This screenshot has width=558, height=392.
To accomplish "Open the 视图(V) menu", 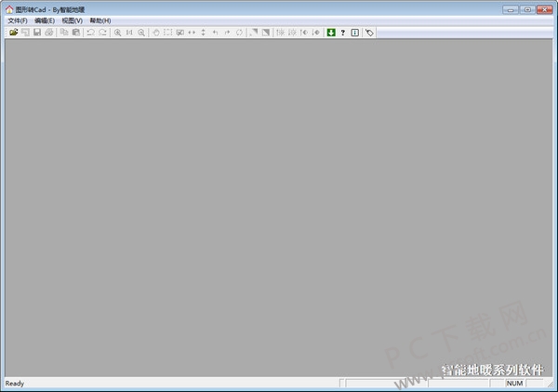I will tap(72, 20).
